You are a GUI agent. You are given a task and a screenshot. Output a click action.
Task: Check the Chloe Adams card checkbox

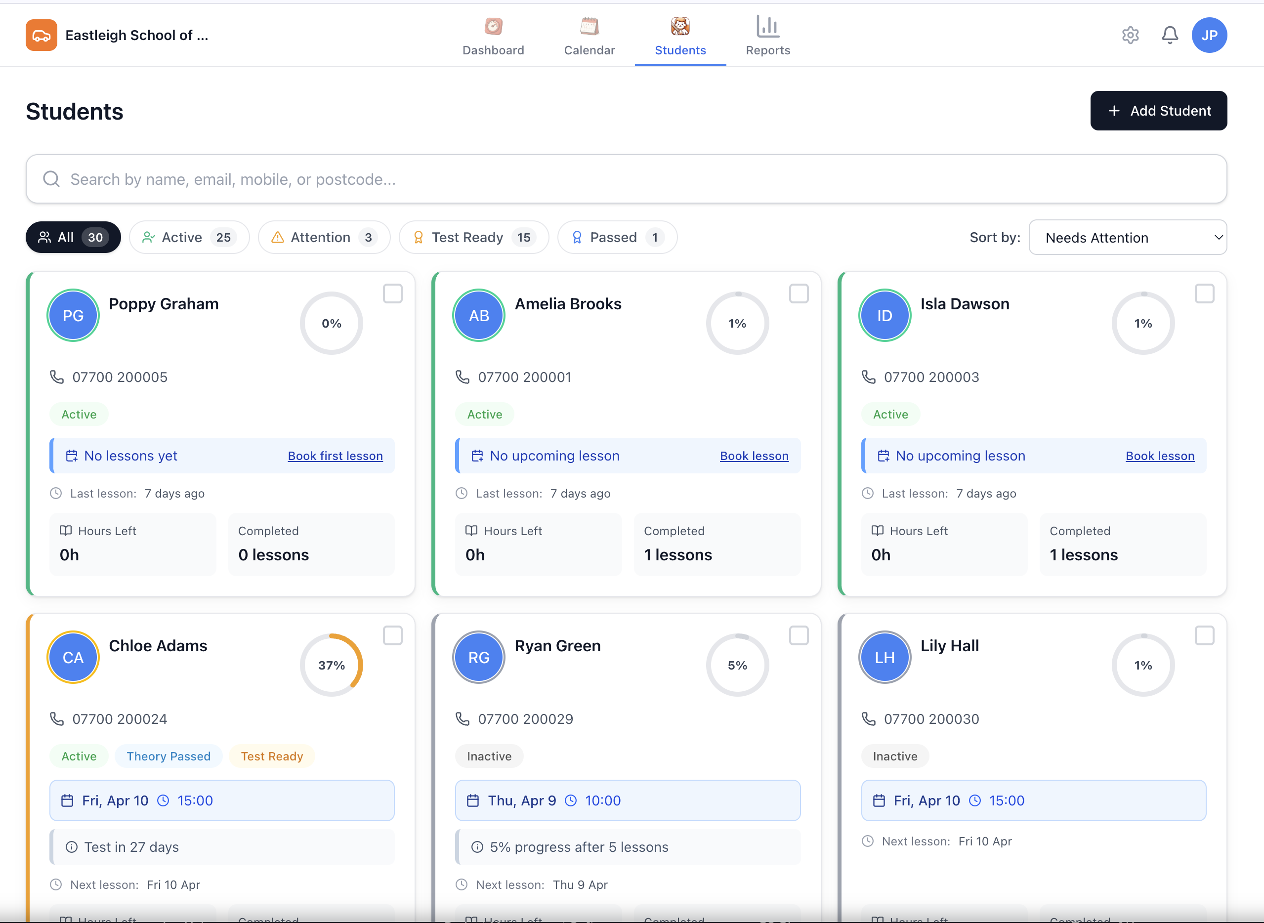point(392,636)
